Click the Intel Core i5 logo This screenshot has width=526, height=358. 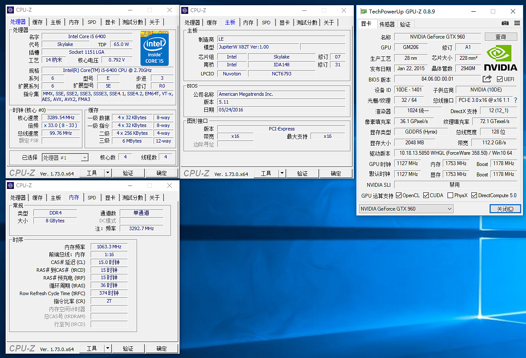point(155,48)
